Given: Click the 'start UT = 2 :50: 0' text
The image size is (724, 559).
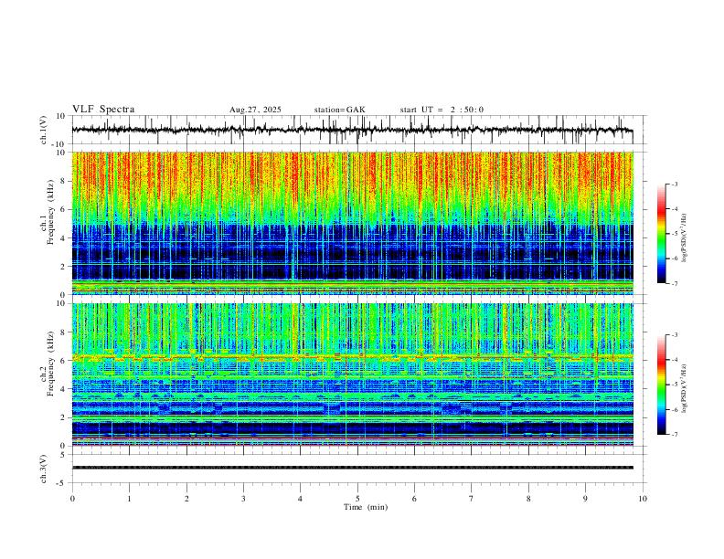Looking at the screenshot, I should [x=442, y=110].
